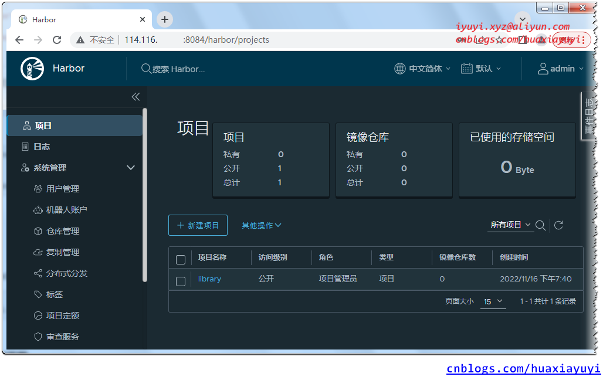
Task: Click the 搜索 Harbor search field
Action: click(178, 69)
